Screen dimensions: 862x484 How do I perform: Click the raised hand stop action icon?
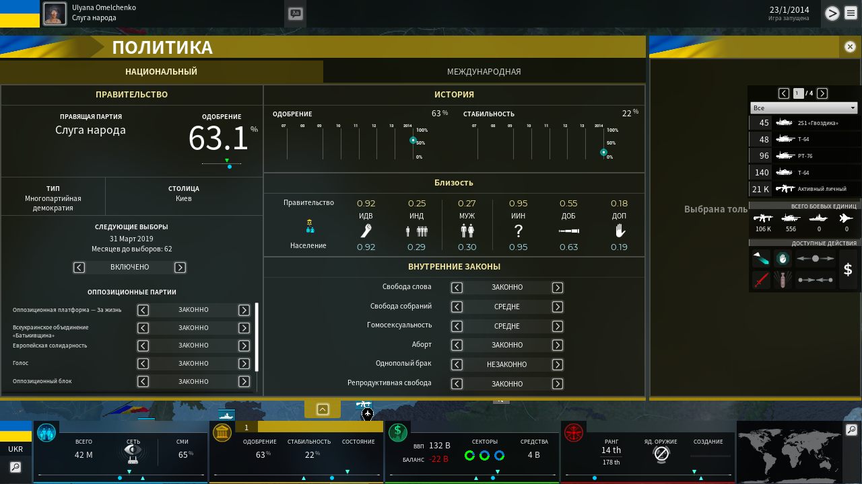pos(782,258)
